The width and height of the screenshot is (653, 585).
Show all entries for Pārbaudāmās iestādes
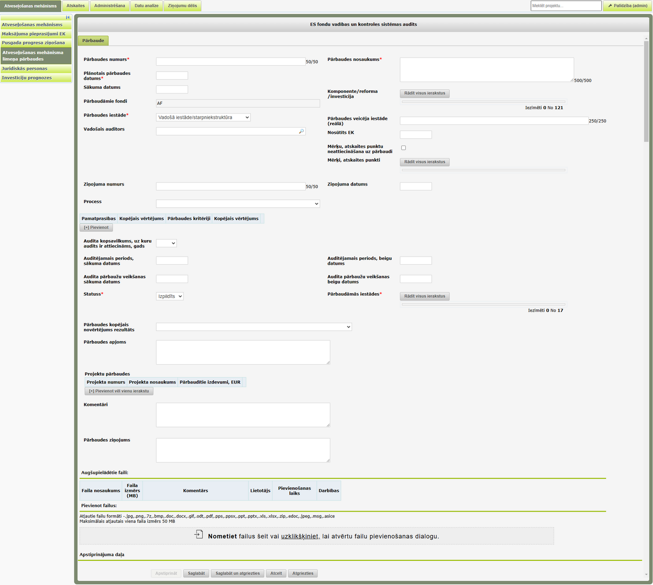point(425,296)
